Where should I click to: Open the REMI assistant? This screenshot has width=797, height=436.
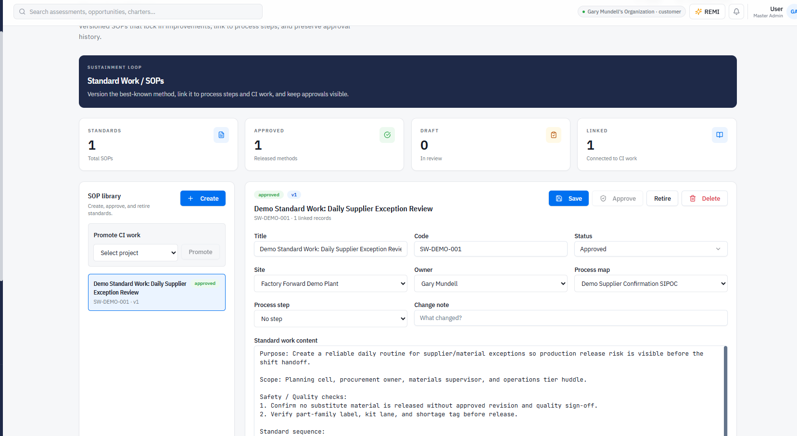tap(707, 12)
